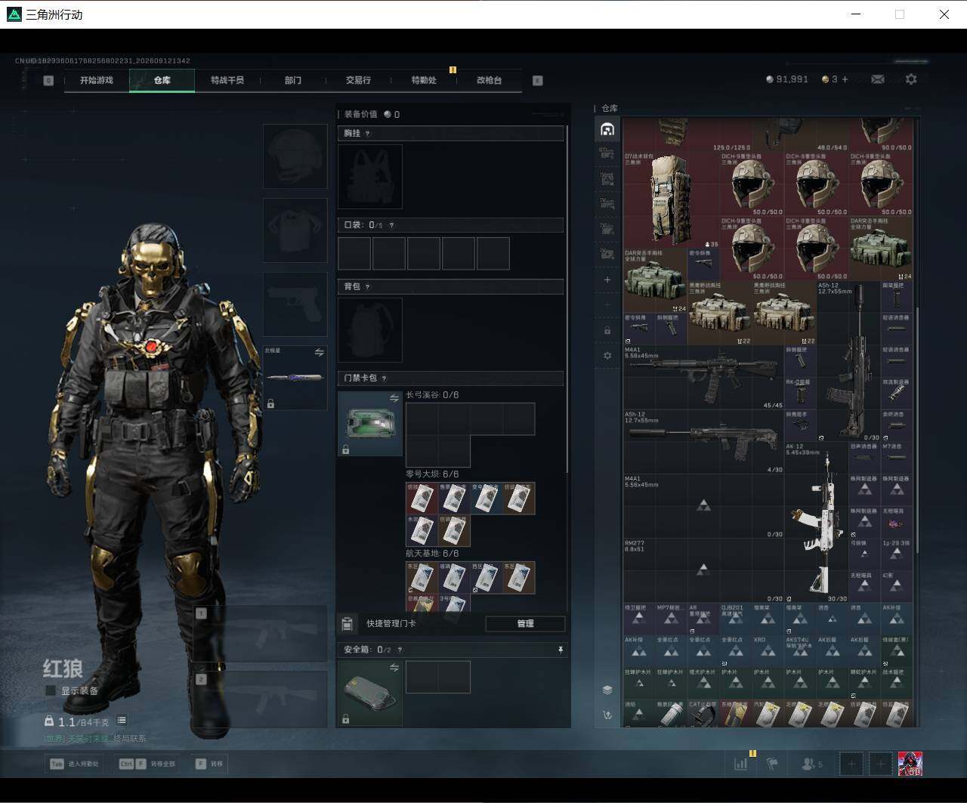Select the empty helmet equipment slot
Image resolution: width=967 pixels, height=803 pixels.
[295, 156]
